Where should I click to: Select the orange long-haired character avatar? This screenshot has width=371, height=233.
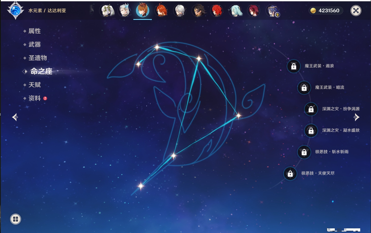point(161,11)
